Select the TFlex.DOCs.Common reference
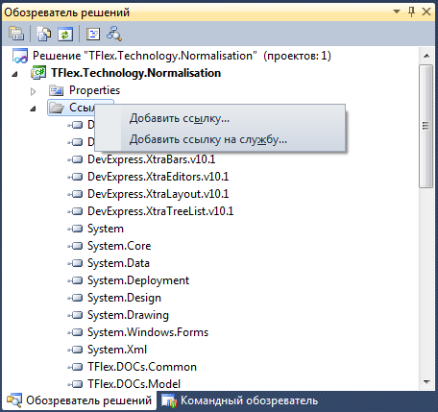Image resolution: width=438 pixels, height=412 pixels. click(x=142, y=367)
